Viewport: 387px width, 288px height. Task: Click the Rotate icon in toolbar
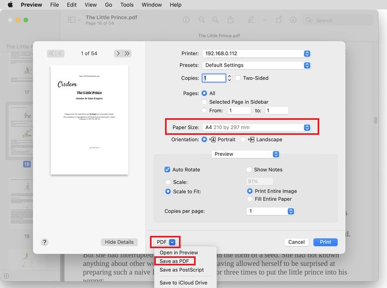(279, 19)
